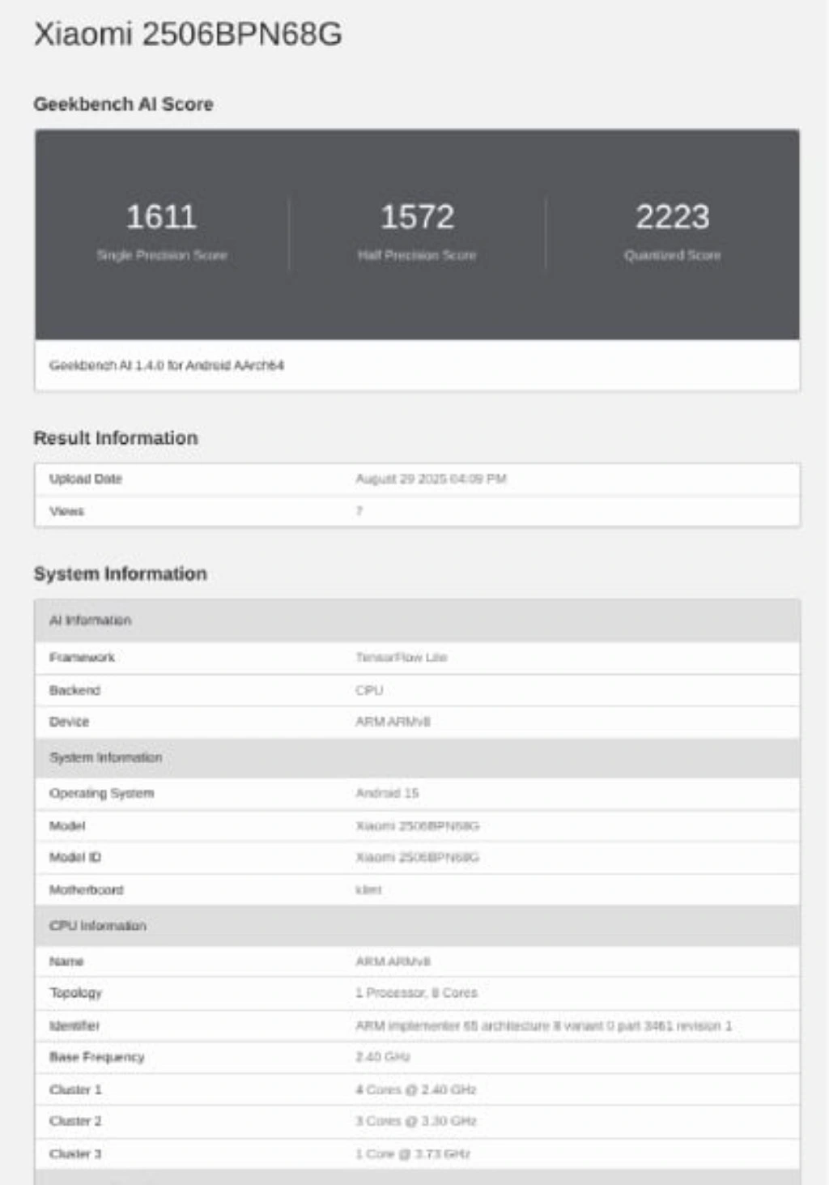Click the Views row label
Screen dimensions: 829x1185
66,511
